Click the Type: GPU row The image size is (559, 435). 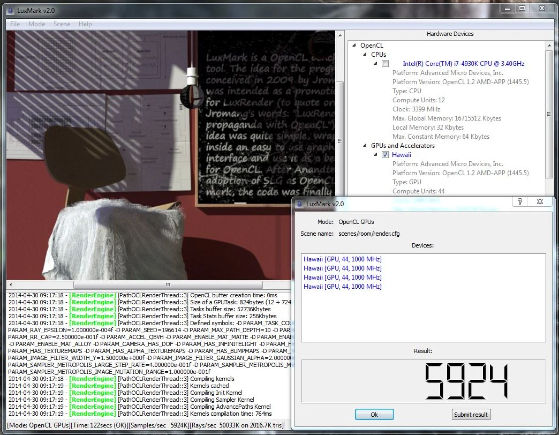point(407,182)
